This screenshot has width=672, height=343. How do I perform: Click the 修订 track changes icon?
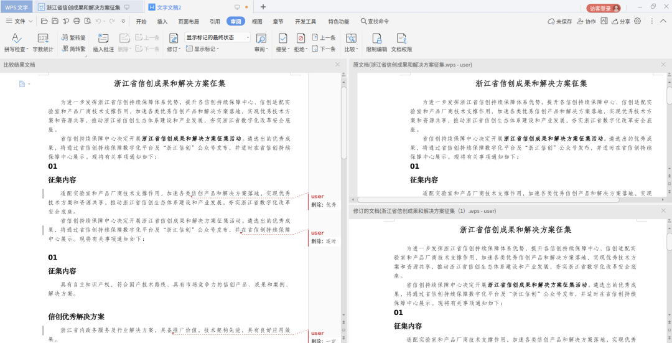pyautogui.click(x=173, y=39)
